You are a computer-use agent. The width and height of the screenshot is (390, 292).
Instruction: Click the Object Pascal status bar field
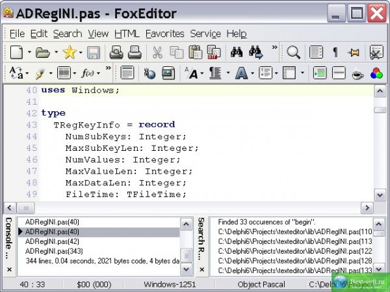point(261,284)
